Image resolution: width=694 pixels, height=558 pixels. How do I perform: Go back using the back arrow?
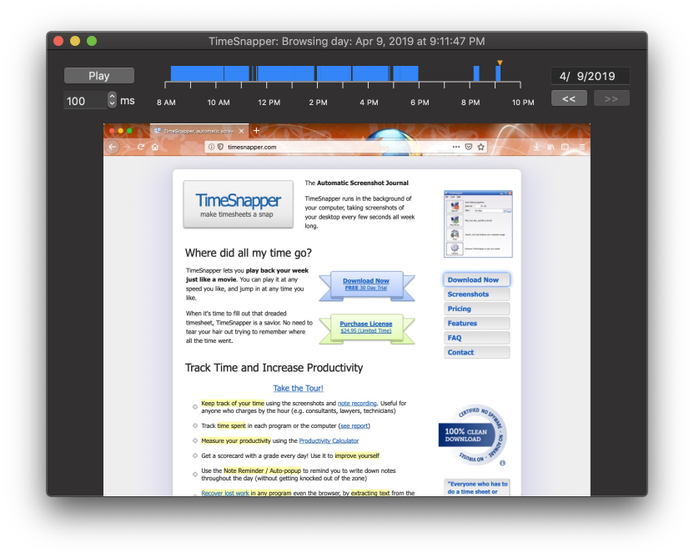point(111,146)
